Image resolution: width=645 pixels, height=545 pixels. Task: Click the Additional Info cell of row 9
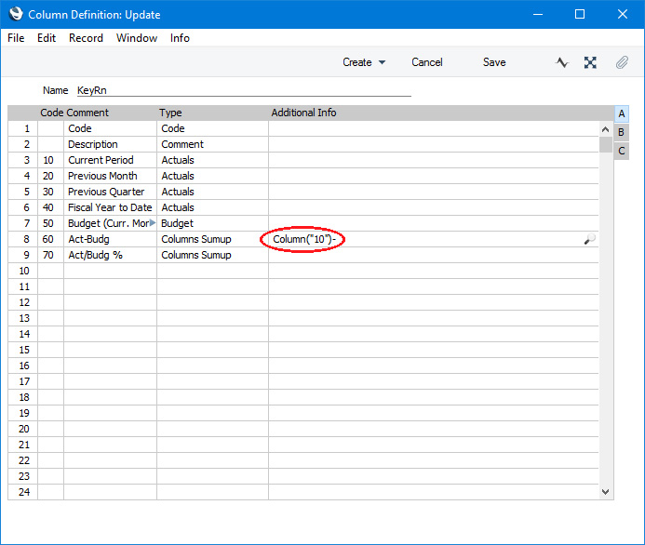point(434,255)
